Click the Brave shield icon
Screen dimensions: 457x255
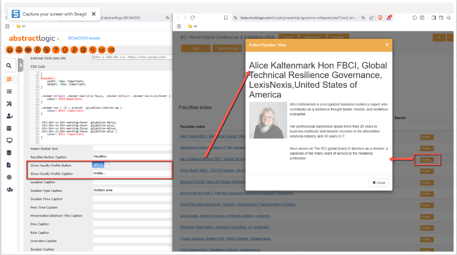click(381, 18)
